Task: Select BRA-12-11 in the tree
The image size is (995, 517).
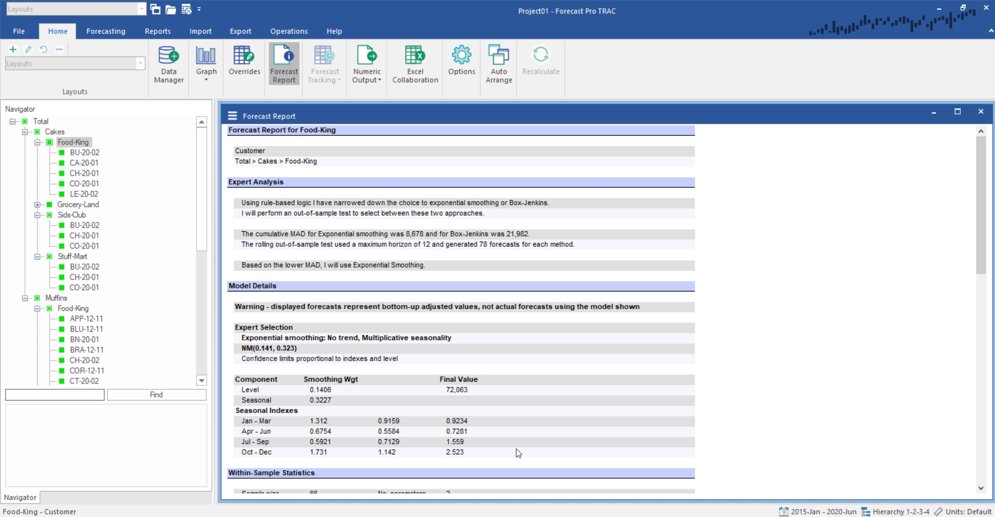Action: click(x=87, y=350)
